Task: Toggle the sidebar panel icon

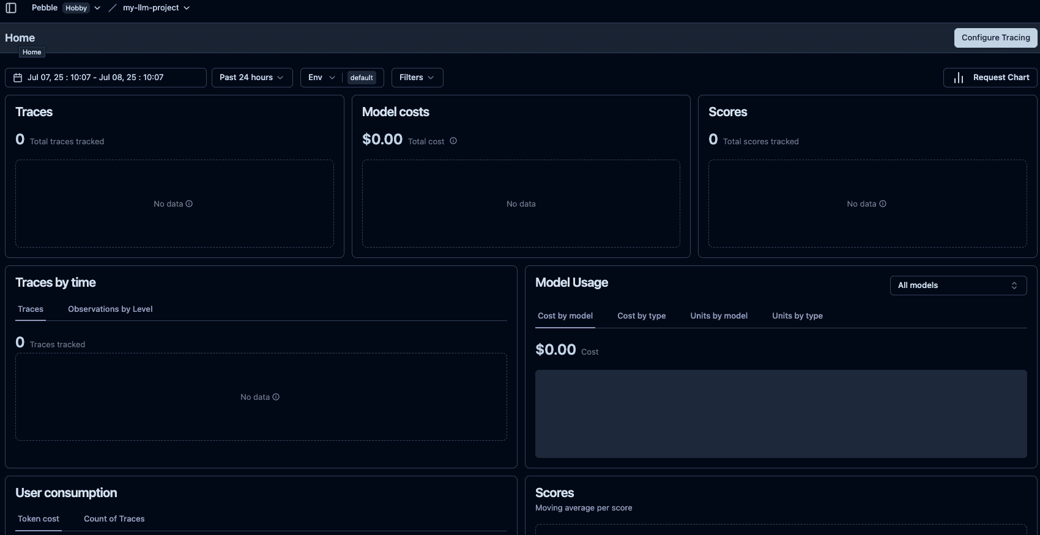Action: click(x=11, y=8)
